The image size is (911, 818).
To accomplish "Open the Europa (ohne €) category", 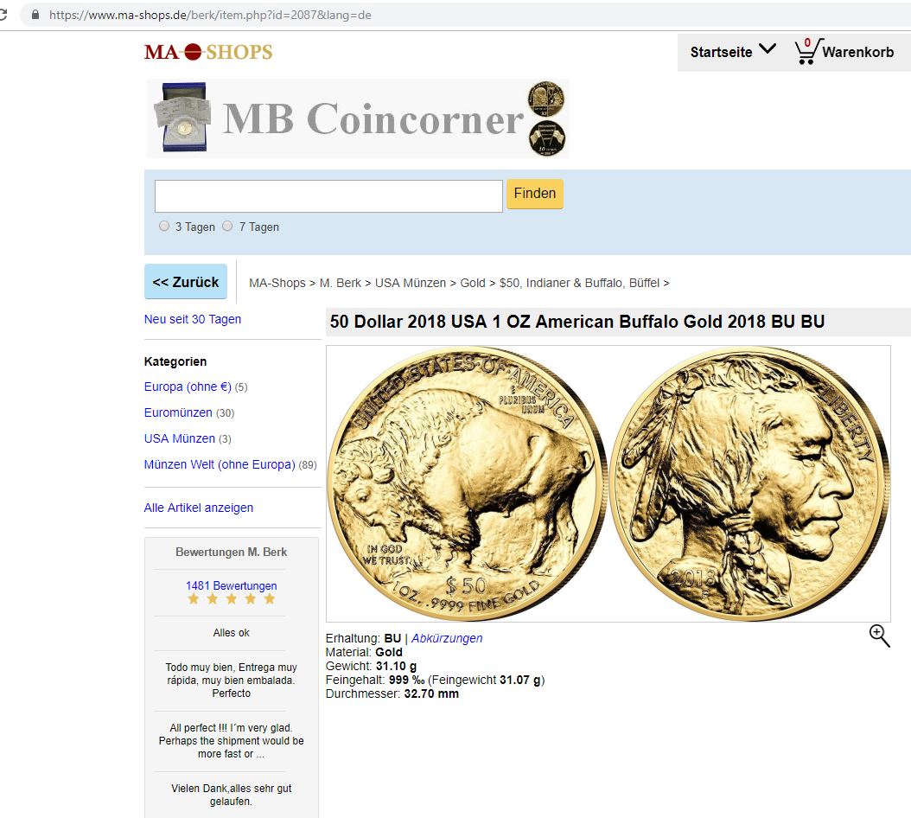I will tap(188, 387).
